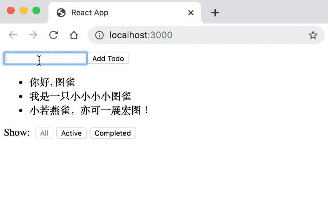Select the React App tab
The image size is (328, 209).
[125, 13]
